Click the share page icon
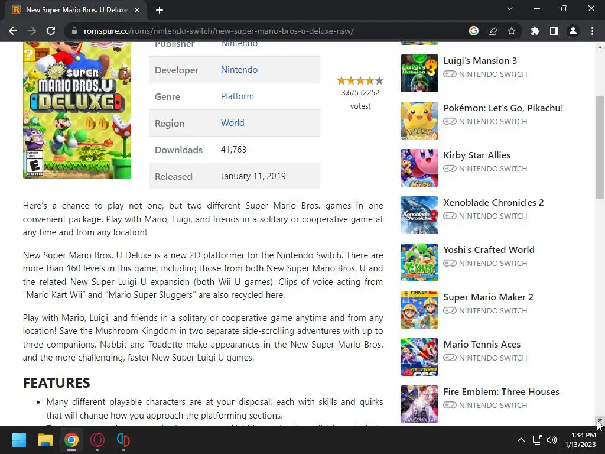This screenshot has width=605, height=454. [x=493, y=31]
